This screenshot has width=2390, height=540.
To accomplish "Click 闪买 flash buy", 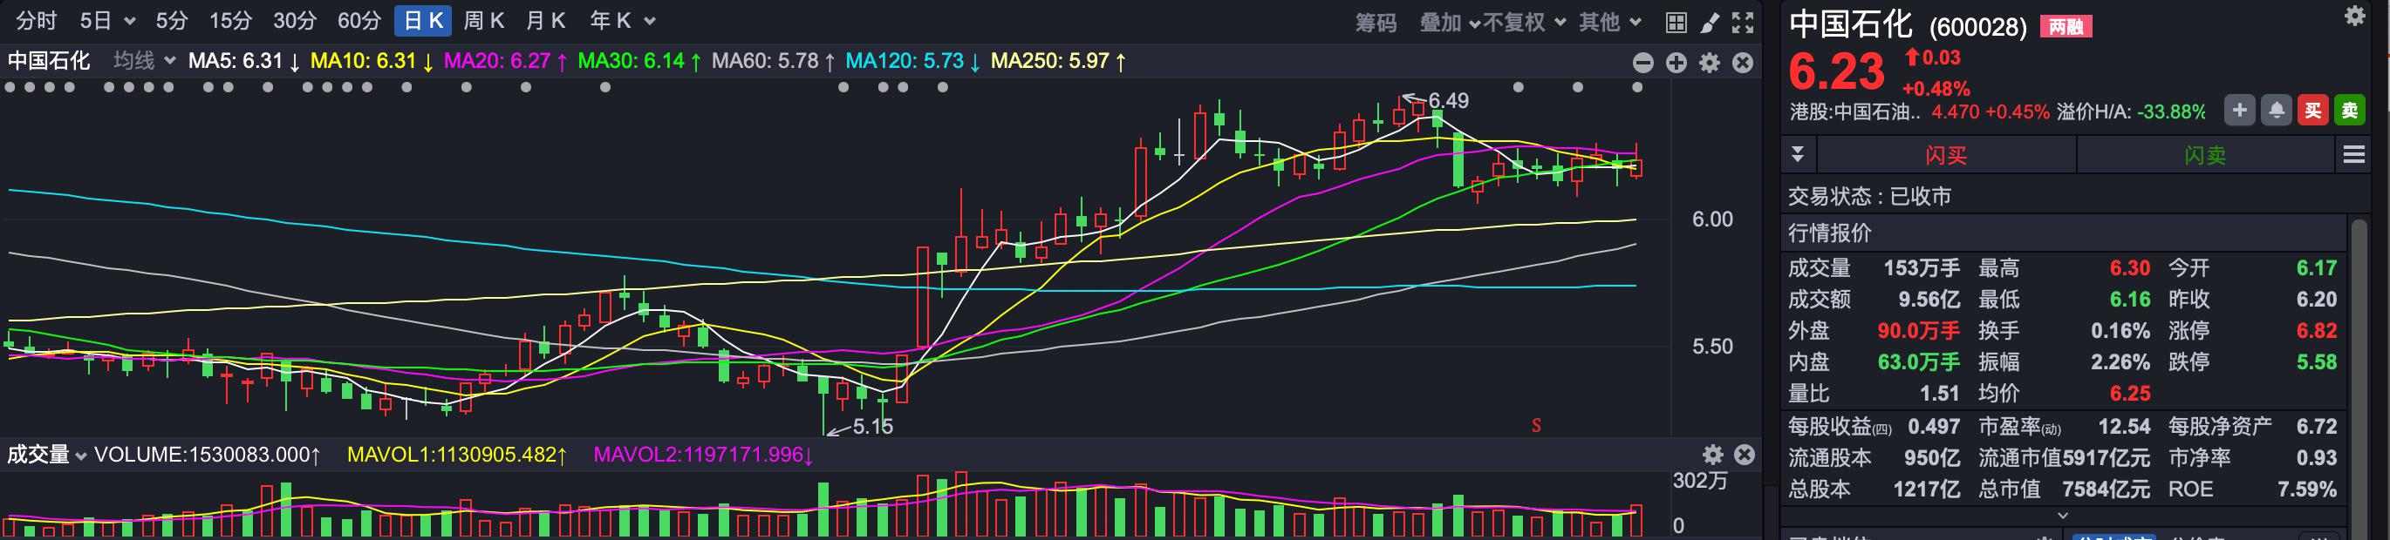I will (x=1946, y=155).
